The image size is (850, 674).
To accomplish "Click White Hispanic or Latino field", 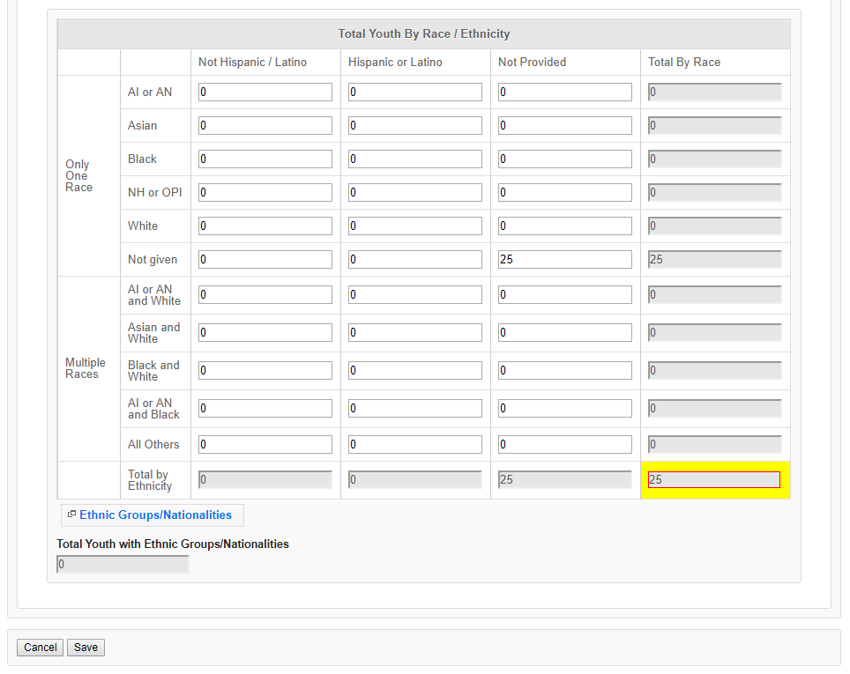I will [414, 226].
